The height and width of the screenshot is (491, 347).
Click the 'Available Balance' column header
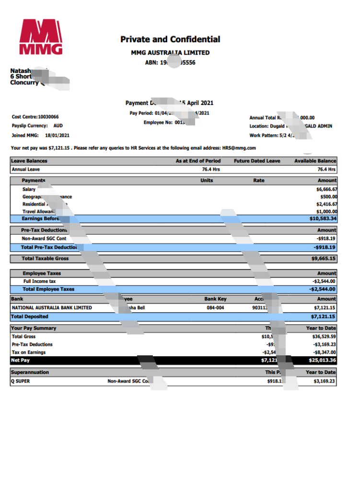(315, 161)
